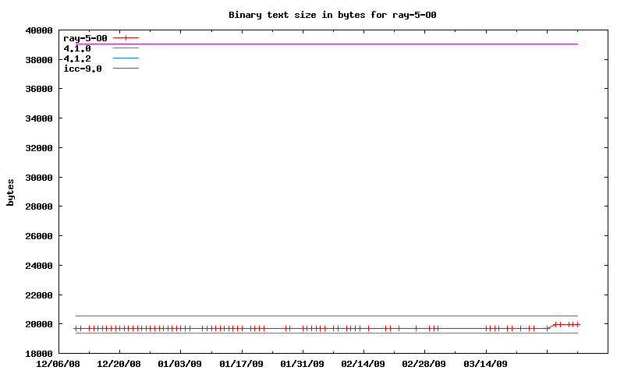This screenshot has width=624, height=374.
Task: Click the 18000 y-axis tick label
Action: click(x=38, y=354)
